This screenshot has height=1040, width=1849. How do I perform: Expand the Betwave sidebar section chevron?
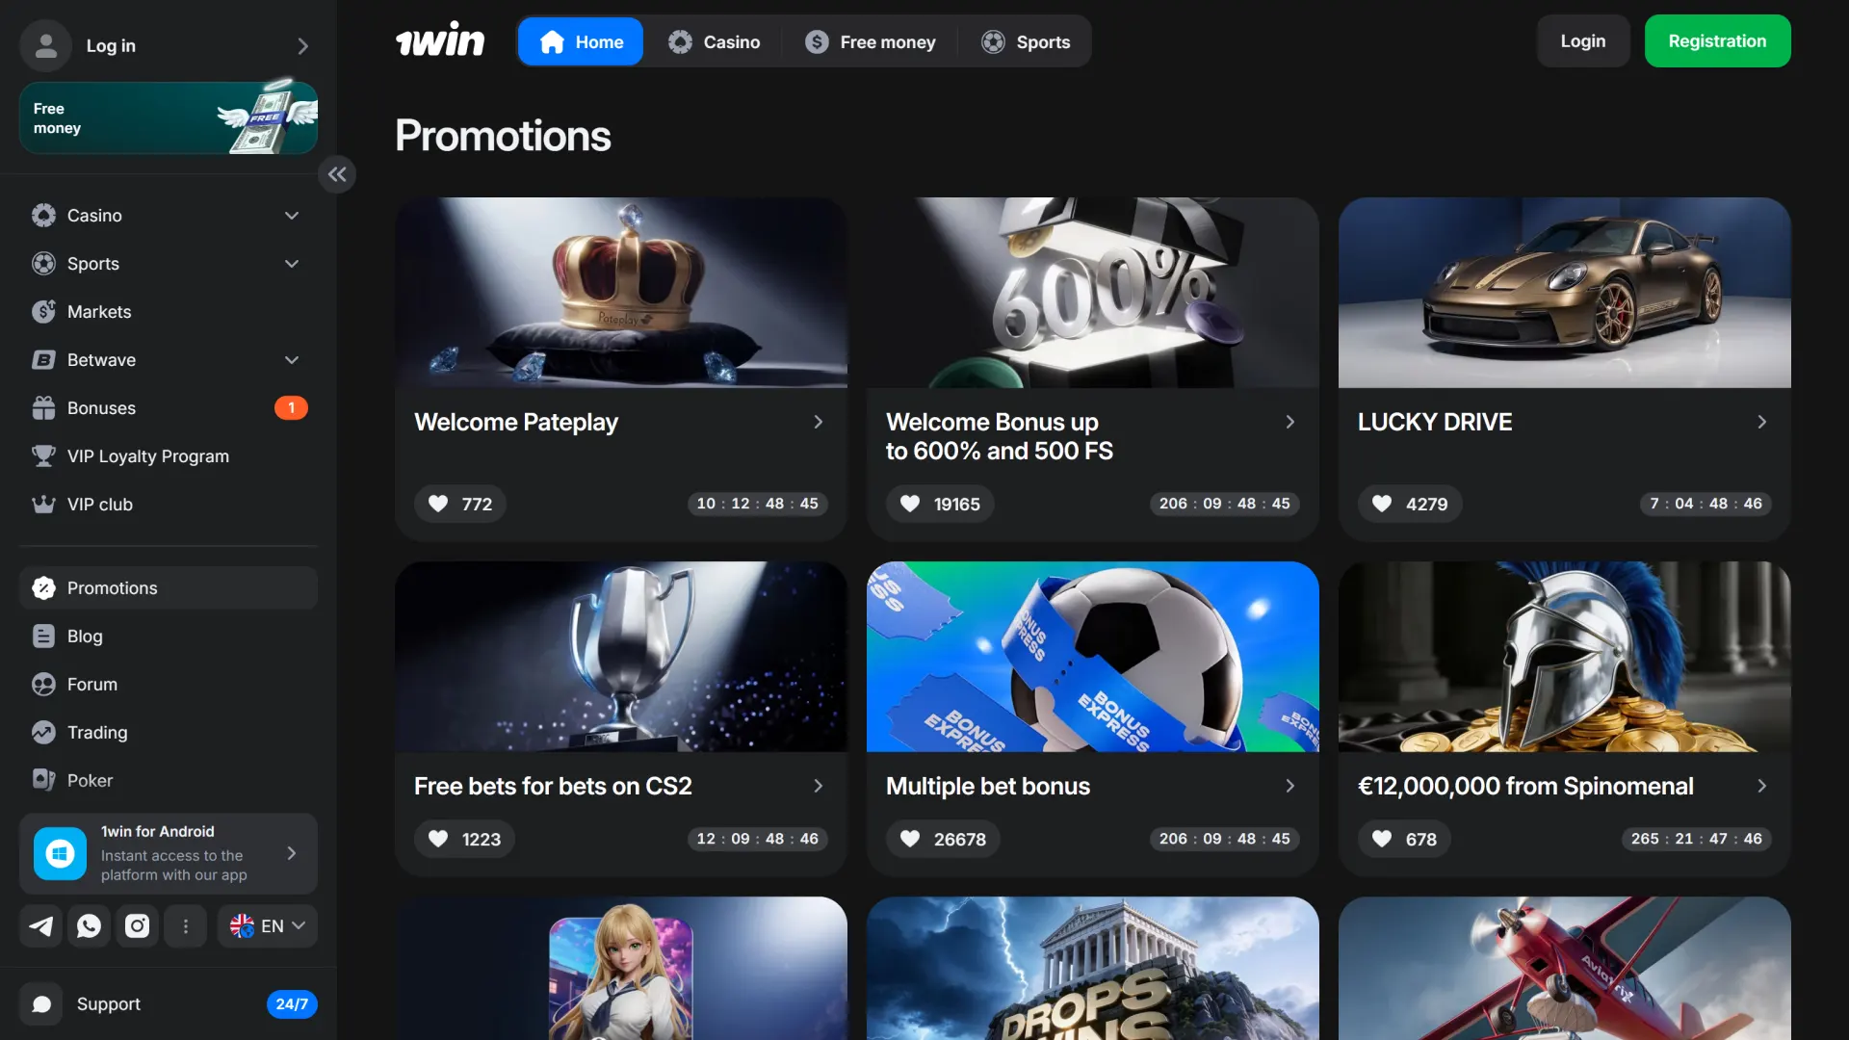[292, 359]
